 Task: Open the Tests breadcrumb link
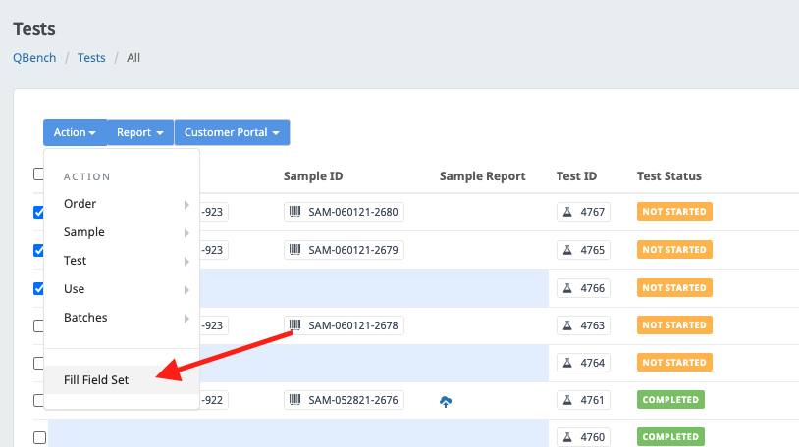pyautogui.click(x=91, y=58)
